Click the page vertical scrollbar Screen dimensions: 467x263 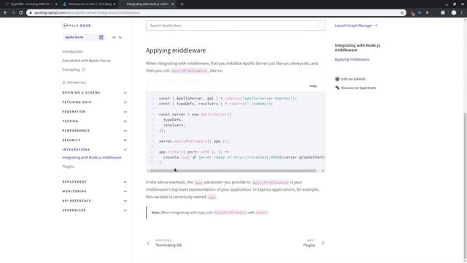click(x=465, y=185)
